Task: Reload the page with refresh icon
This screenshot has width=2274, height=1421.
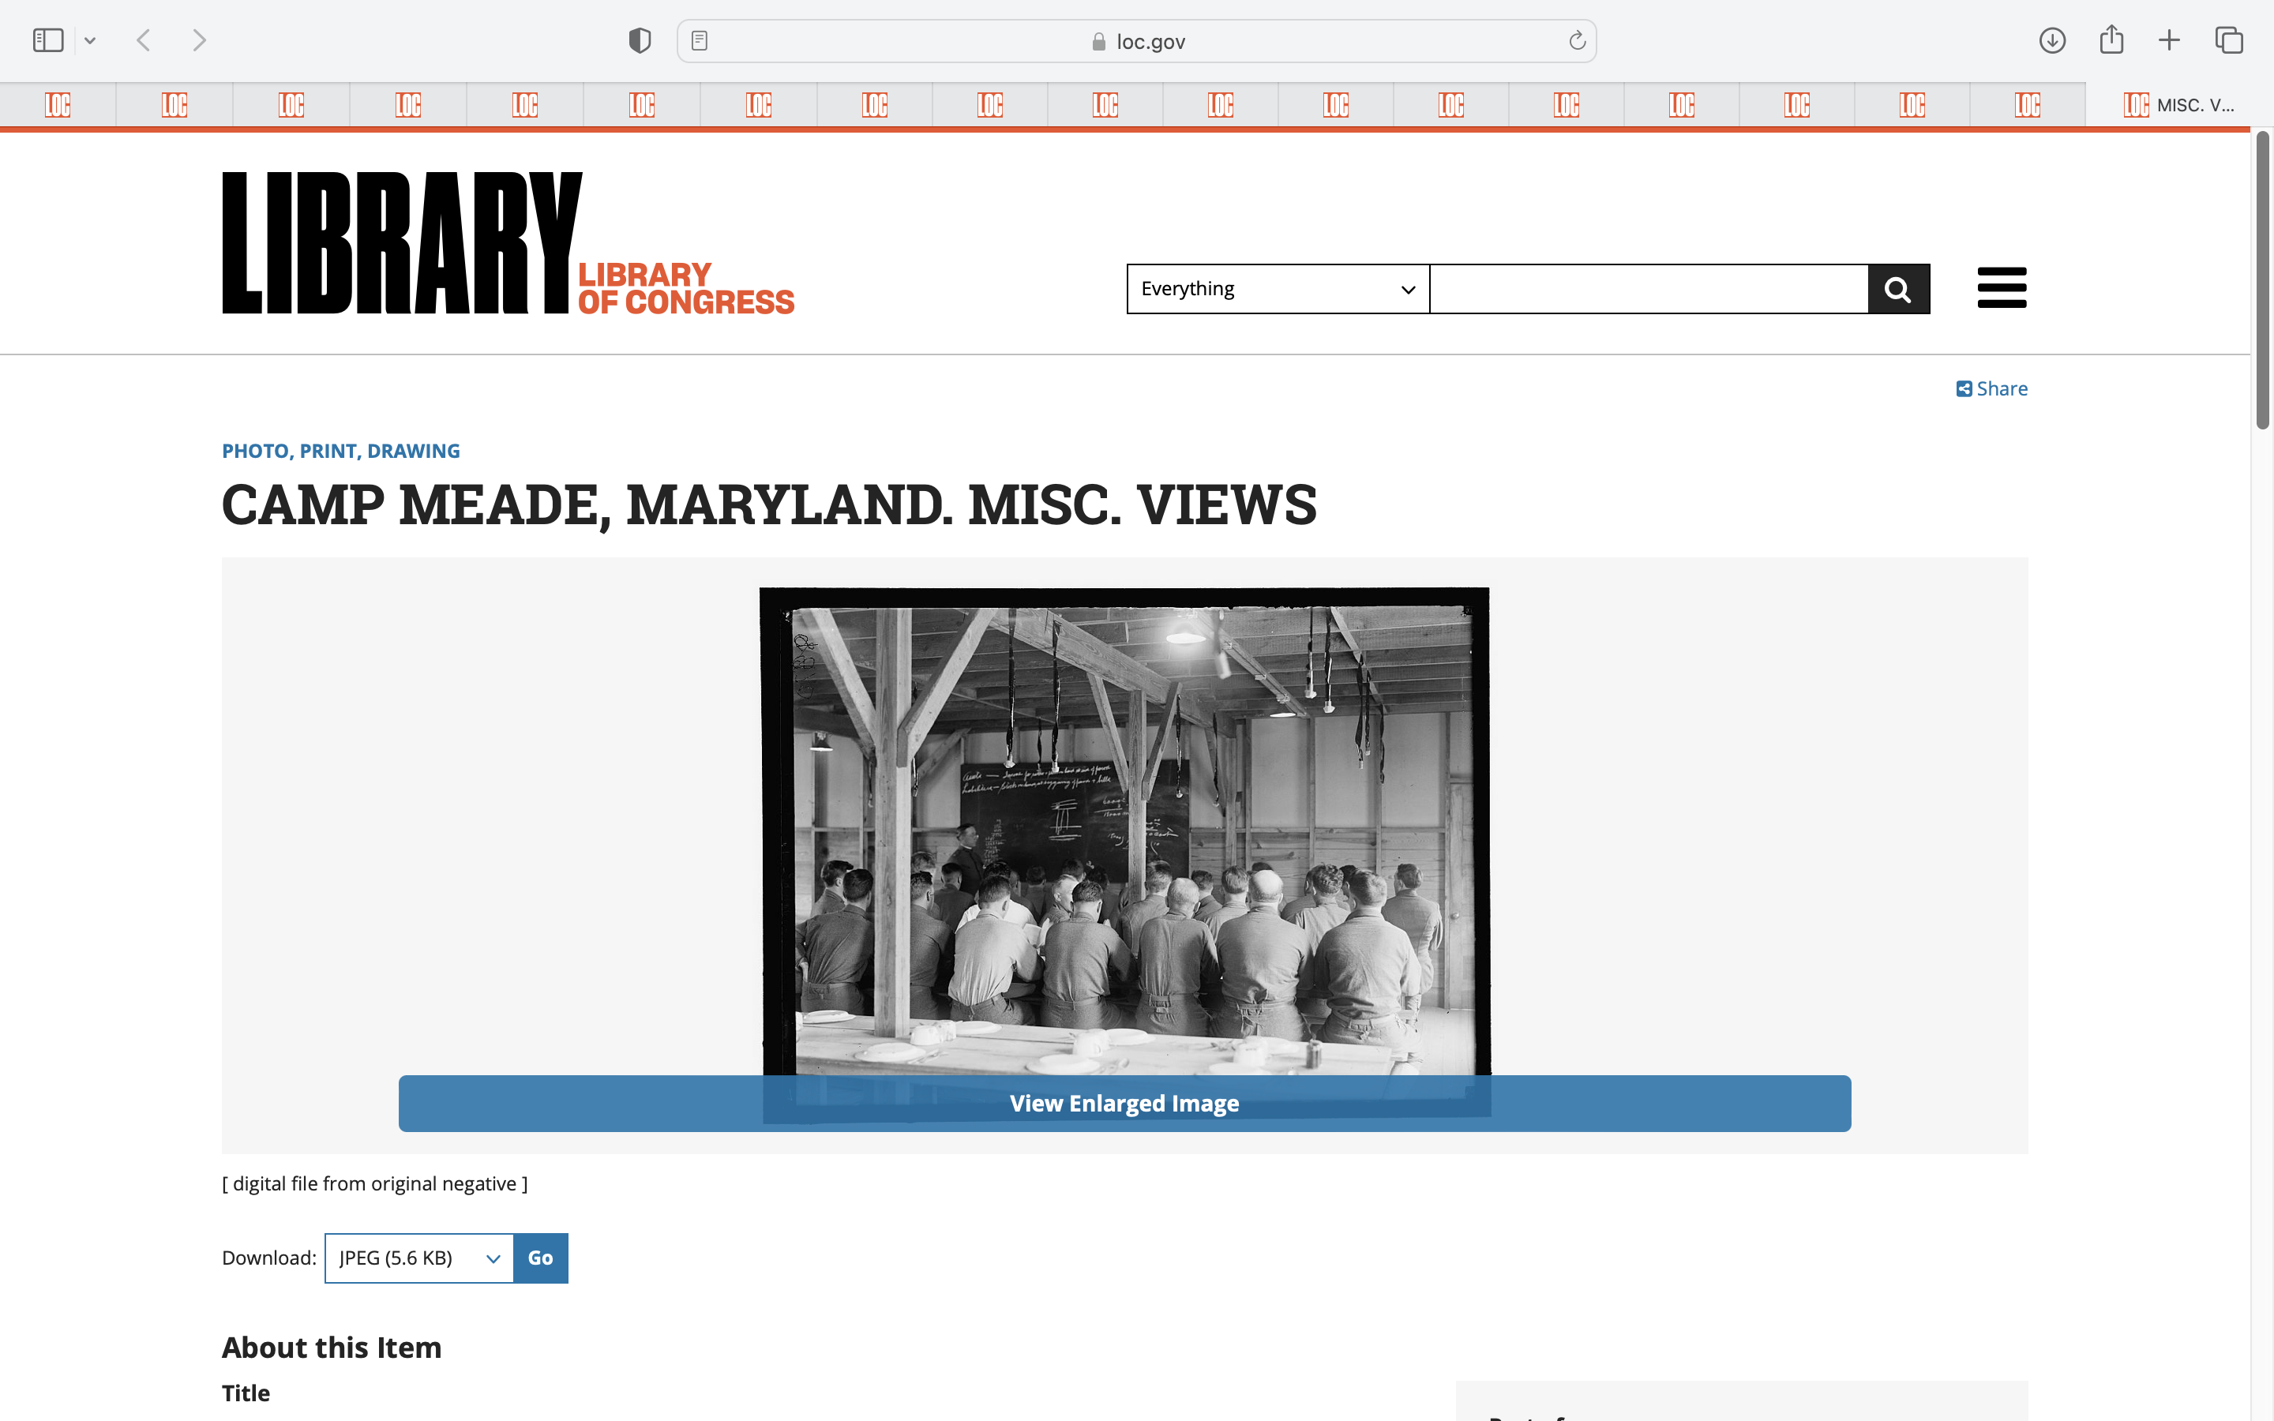Action: [1577, 40]
